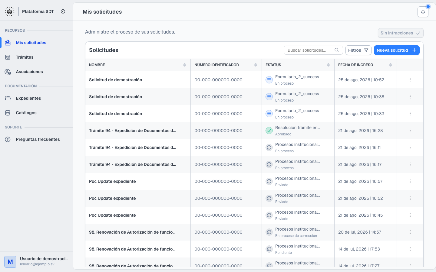This screenshot has height=272, width=436.
Task: Open row options for the 16:28 request
Action: pyautogui.click(x=410, y=131)
